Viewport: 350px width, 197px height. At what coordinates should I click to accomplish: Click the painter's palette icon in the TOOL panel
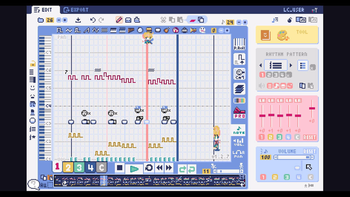283,35
